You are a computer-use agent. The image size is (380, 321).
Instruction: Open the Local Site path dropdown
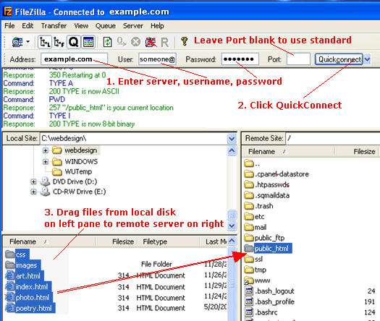coord(232,139)
